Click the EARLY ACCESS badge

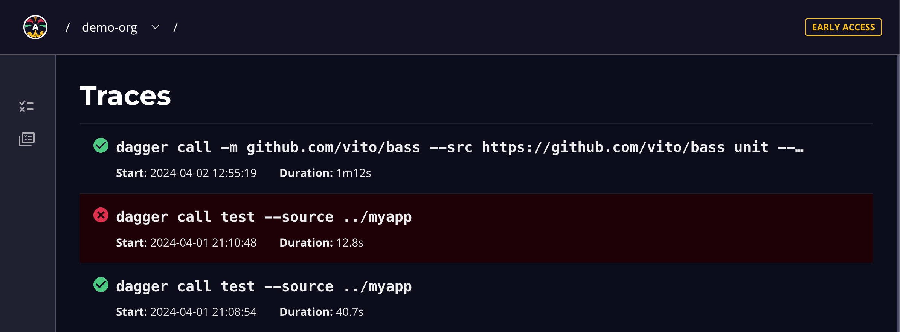843,27
